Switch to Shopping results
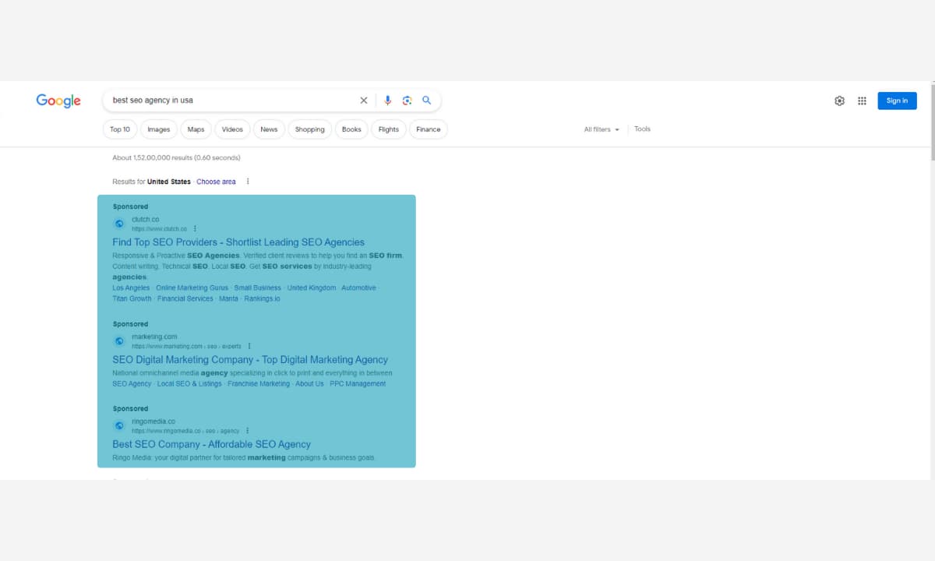935x561 pixels. pos(310,129)
